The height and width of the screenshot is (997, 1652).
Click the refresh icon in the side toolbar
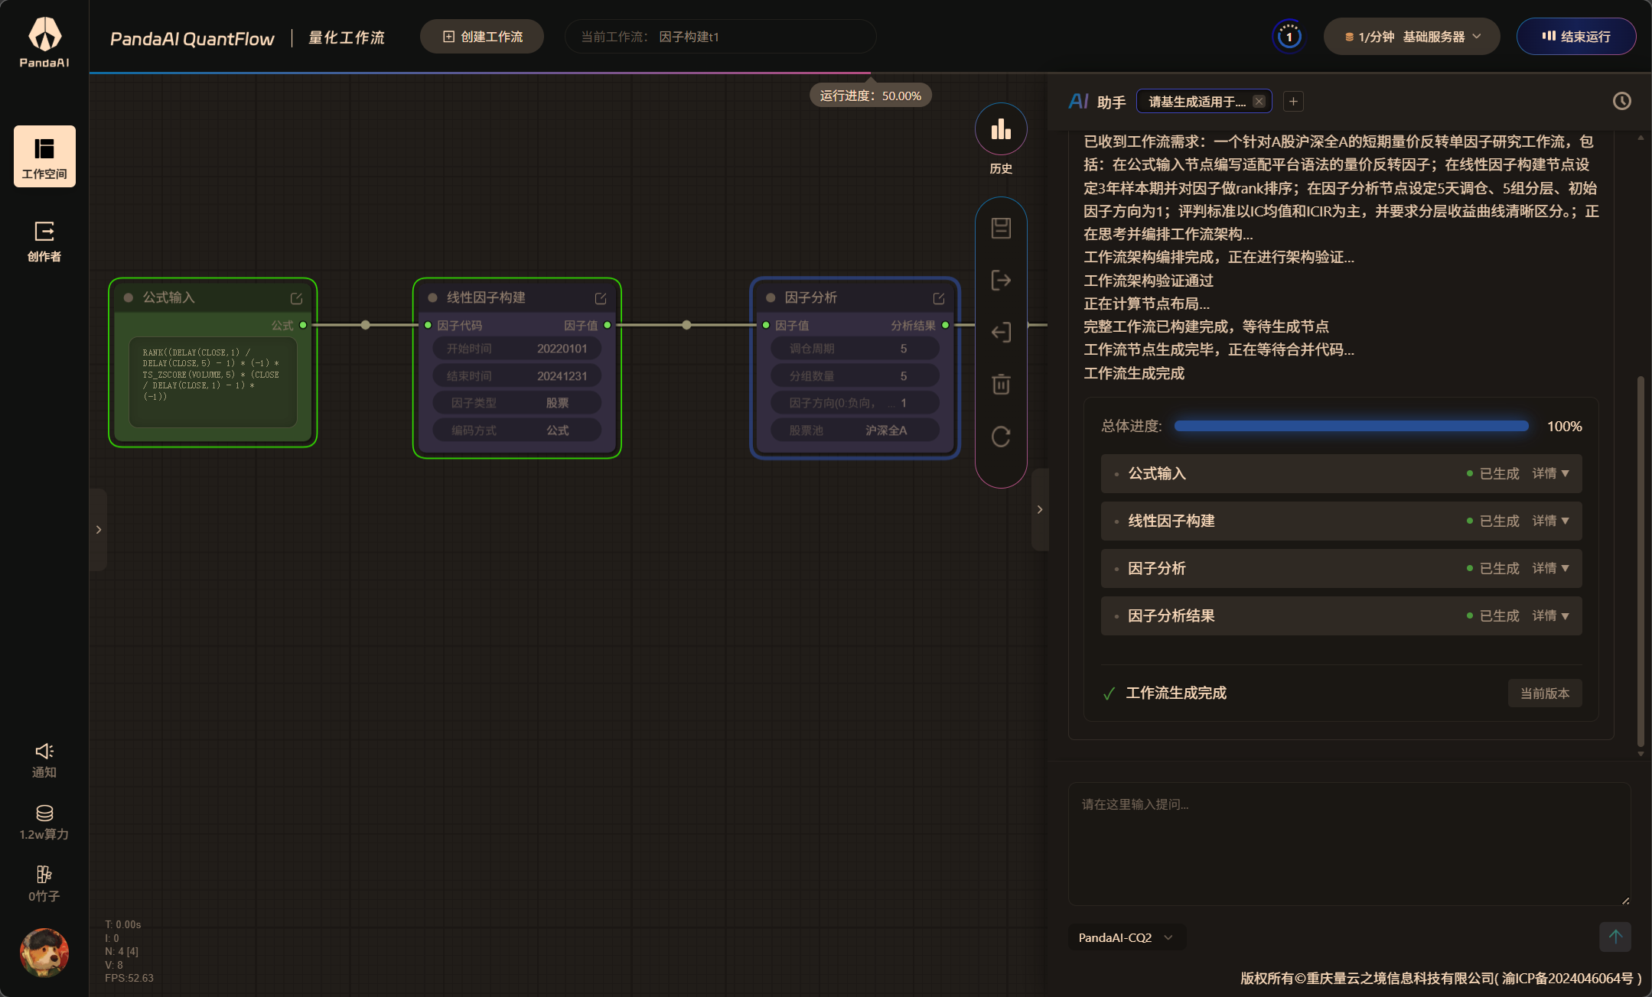tap(1001, 437)
